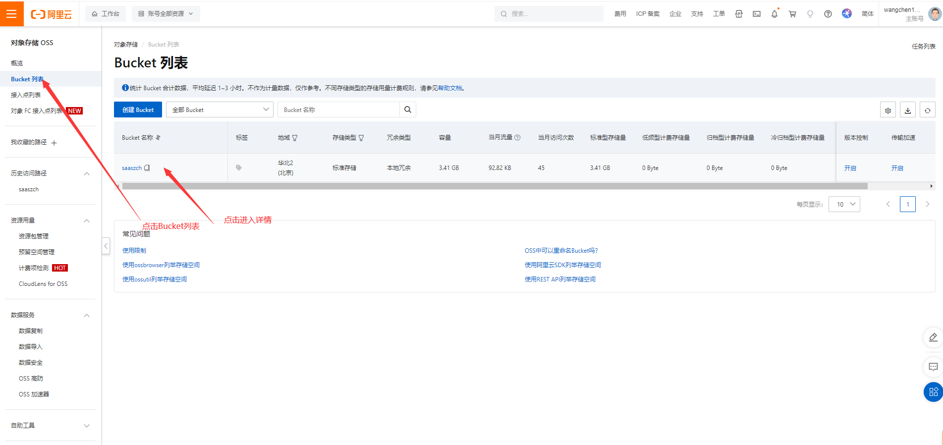Enable 传输加速 for saaszch bucket
The width and height of the screenshot is (943, 445).
897,168
